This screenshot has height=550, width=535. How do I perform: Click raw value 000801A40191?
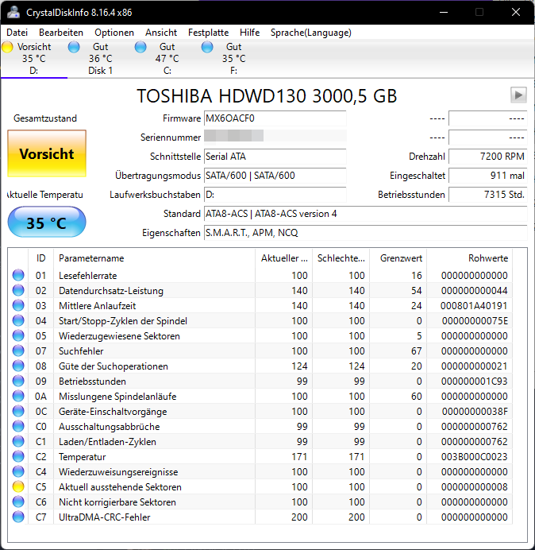pyautogui.click(x=474, y=306)
